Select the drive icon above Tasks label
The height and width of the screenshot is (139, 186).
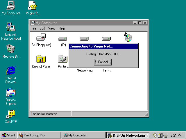(106, 39)
